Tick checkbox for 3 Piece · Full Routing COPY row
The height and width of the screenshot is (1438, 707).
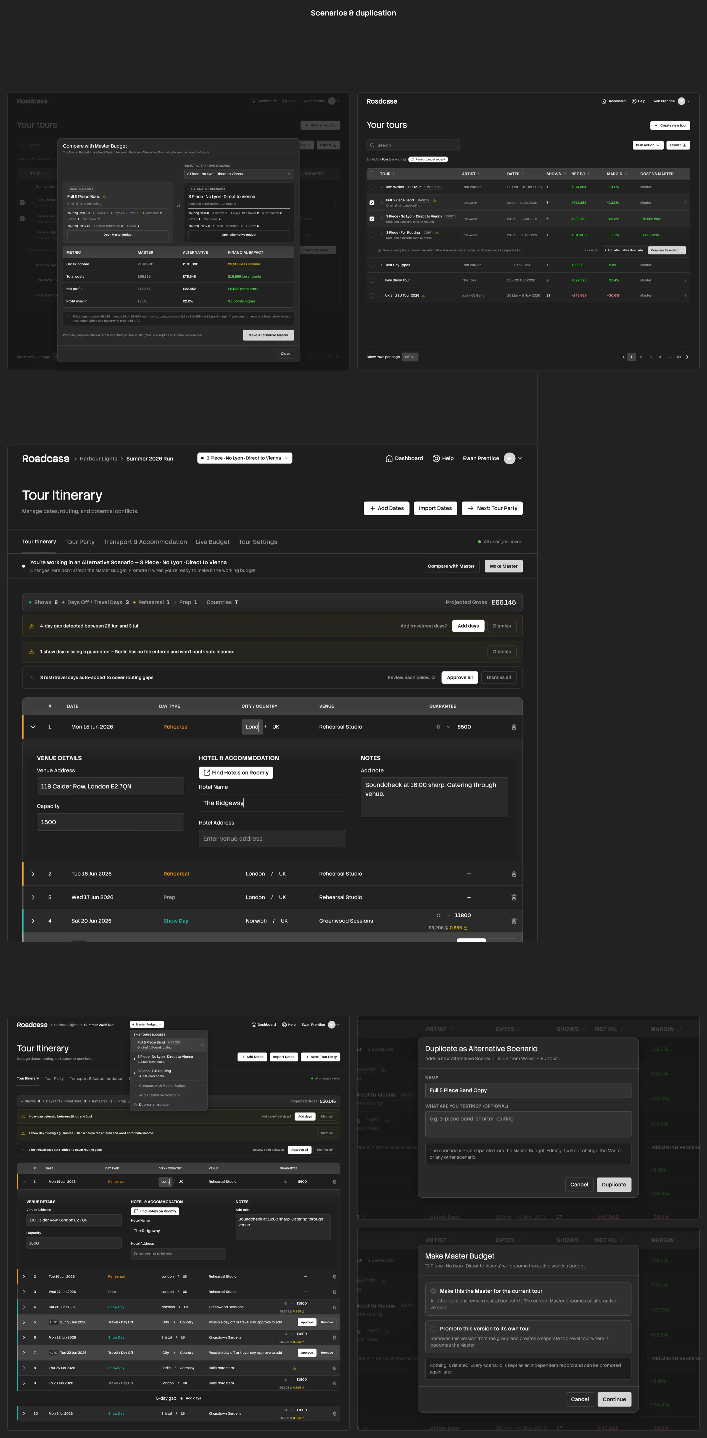(x=372, y=235)
